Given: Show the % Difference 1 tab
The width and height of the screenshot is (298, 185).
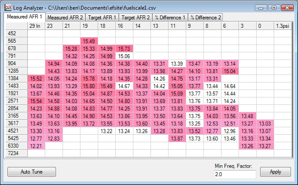Looking at the screenshot, I should coord(170,17).
